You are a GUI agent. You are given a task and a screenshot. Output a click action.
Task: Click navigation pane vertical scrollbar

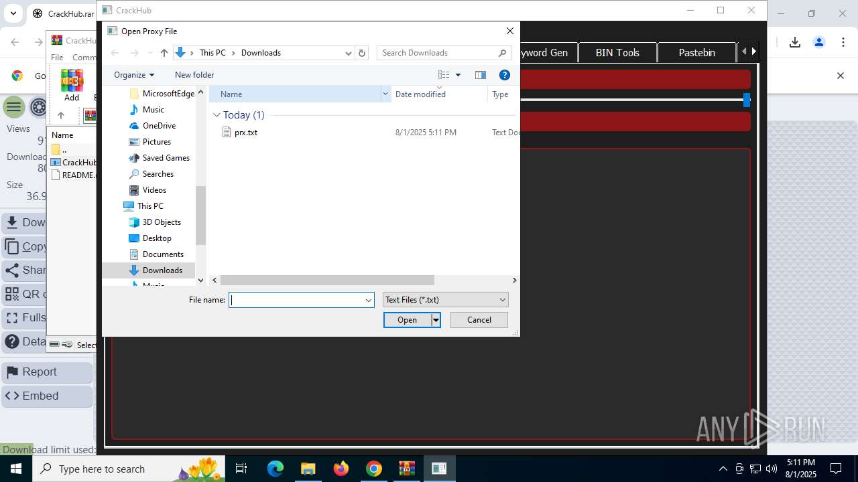[200, 216]
